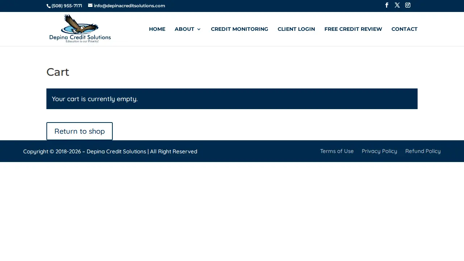
Task: Open the Contact menu item
Action: tap(405, 29)
